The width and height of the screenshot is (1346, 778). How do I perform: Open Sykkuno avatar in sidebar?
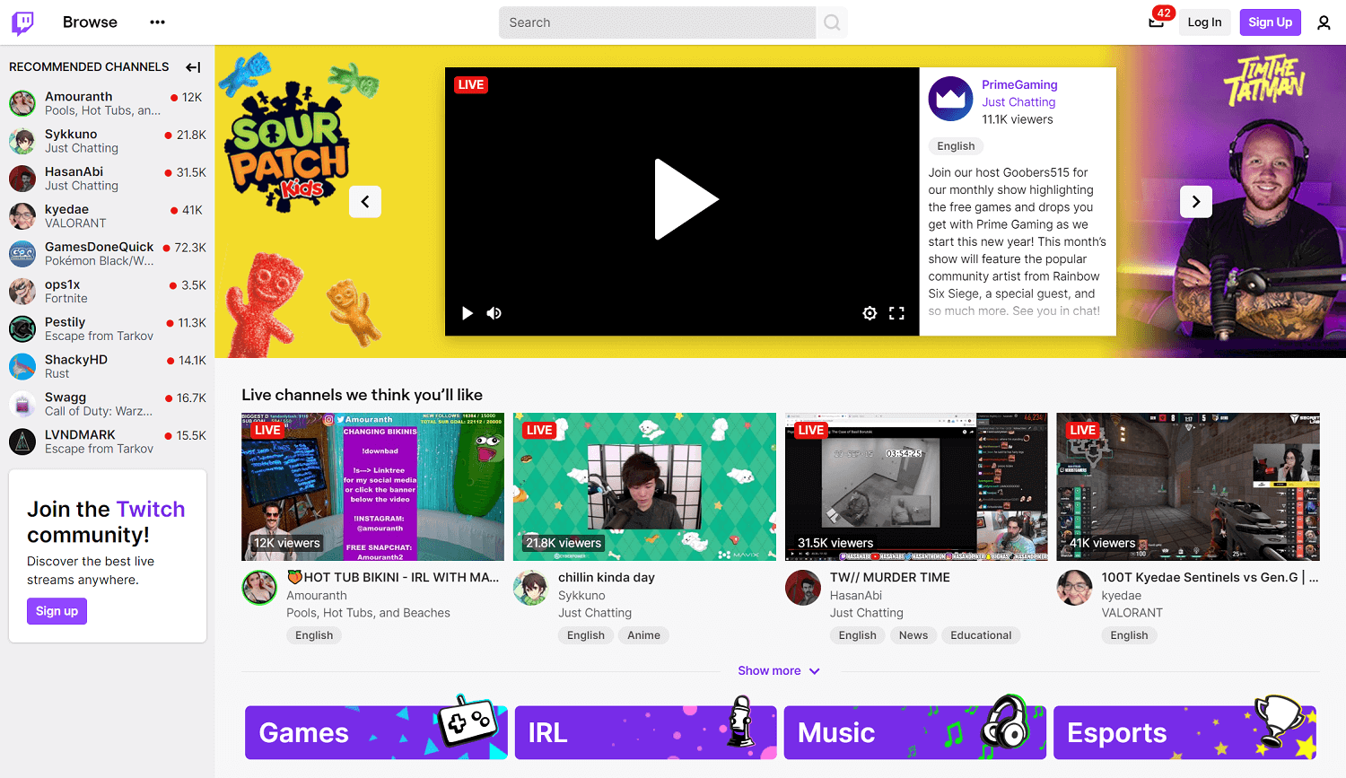pos(22,141)
